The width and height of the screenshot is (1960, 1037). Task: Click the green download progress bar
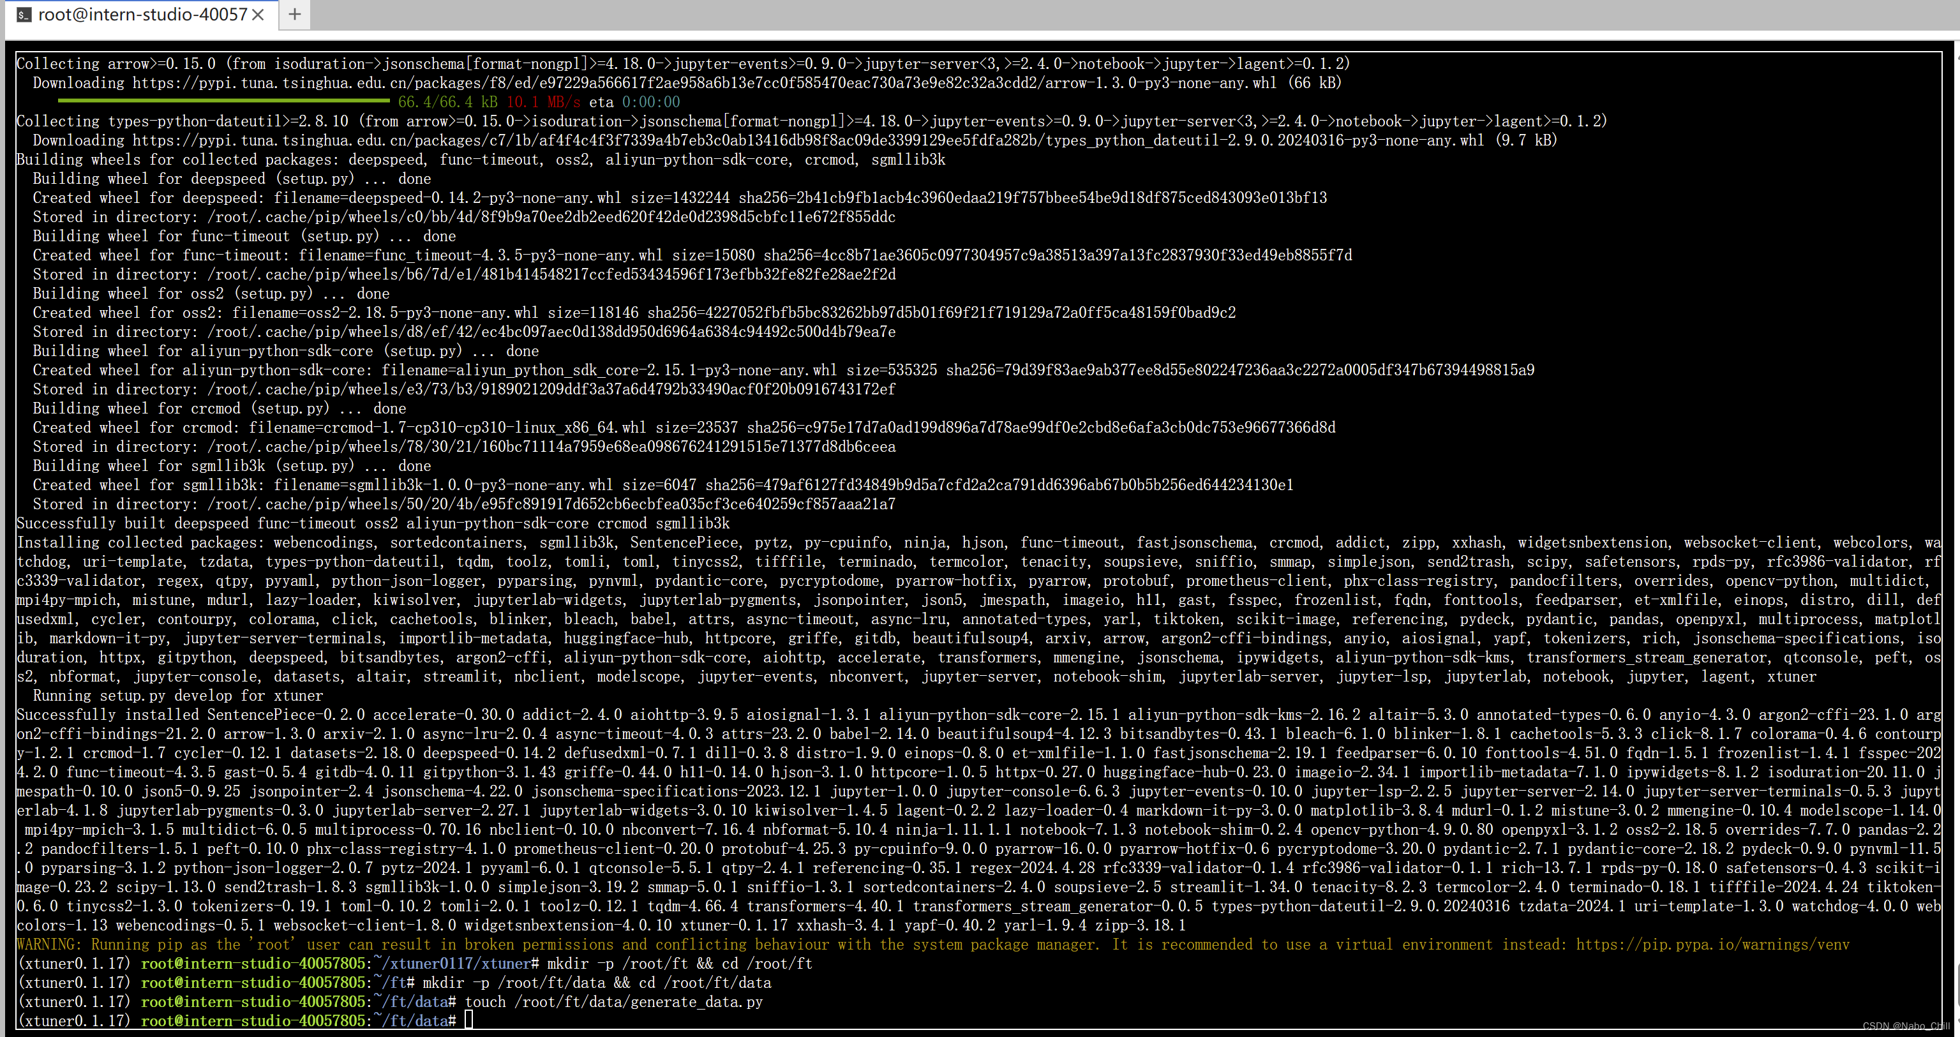point(223,100)
